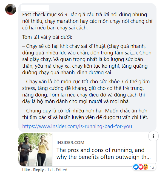Click the INSIDER.COM domain label
Viewport: 168px width, 174px height.
pyautogui.click(x=70, y=142)
